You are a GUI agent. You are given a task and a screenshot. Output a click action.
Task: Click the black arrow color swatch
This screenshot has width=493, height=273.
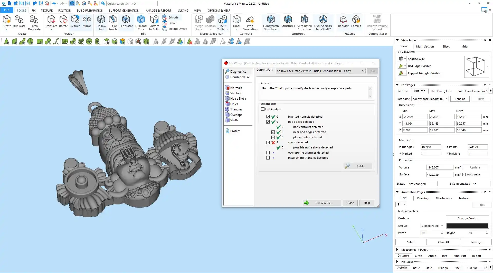[x=467, y=226]
